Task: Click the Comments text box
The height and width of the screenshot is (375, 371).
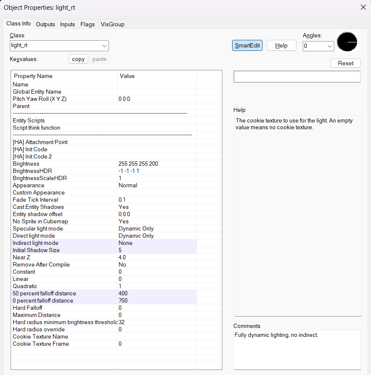Action: (x=297, y=350)
